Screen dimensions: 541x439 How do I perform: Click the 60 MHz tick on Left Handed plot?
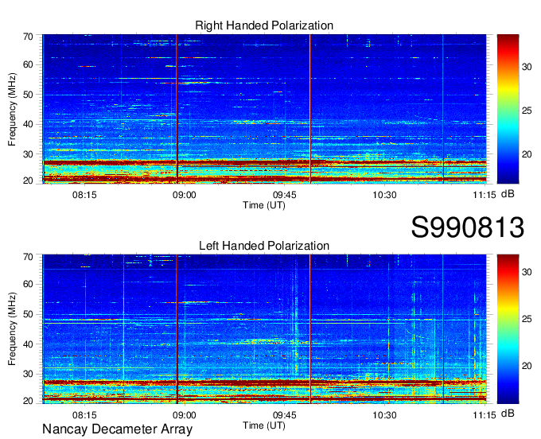click(28, 285)
